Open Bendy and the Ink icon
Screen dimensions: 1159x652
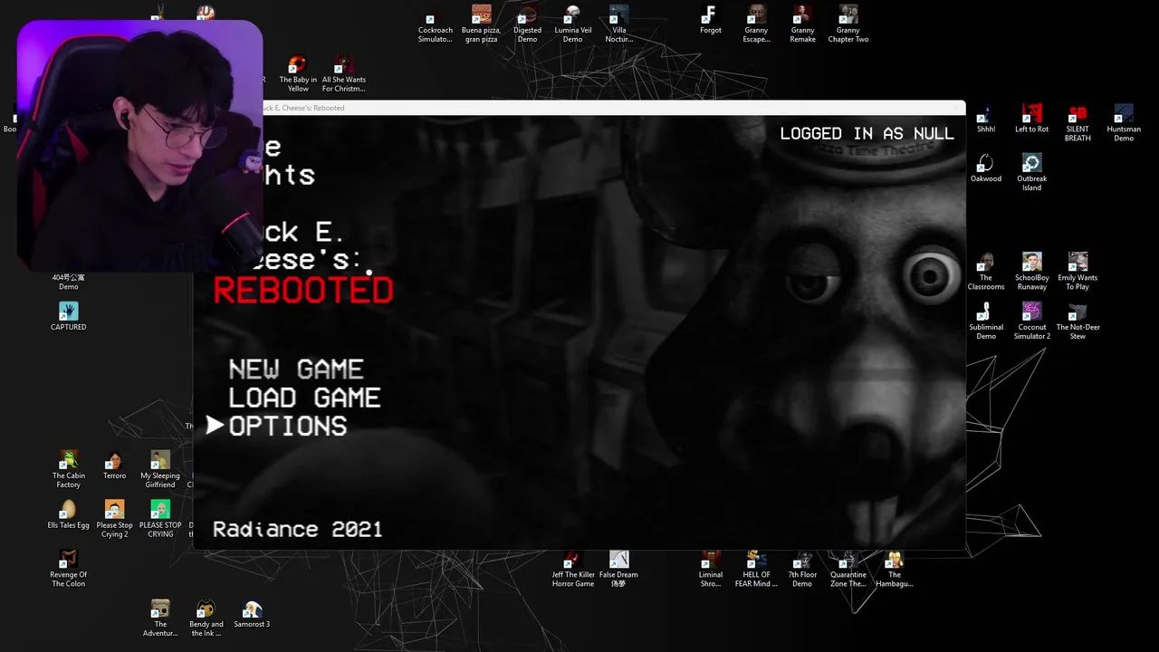(x=206, y=618)
